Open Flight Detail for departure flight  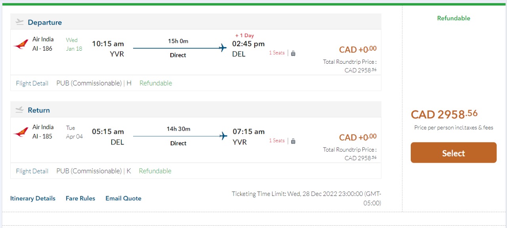point(32,83)
